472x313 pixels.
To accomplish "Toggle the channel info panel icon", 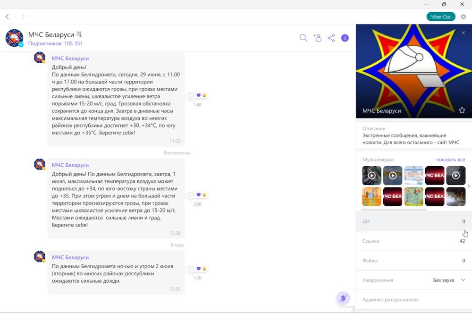I will [x=345, y=38].
